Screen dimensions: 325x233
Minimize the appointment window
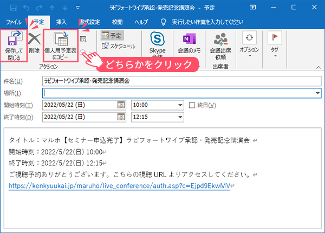(274, 8)
